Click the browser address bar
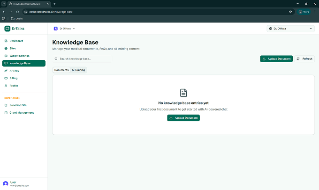 point(158,12)
